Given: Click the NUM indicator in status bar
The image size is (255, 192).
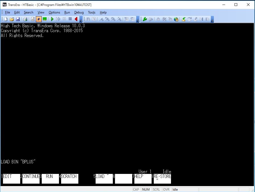Looking at the screenshot, I should (x=146, y=189).
